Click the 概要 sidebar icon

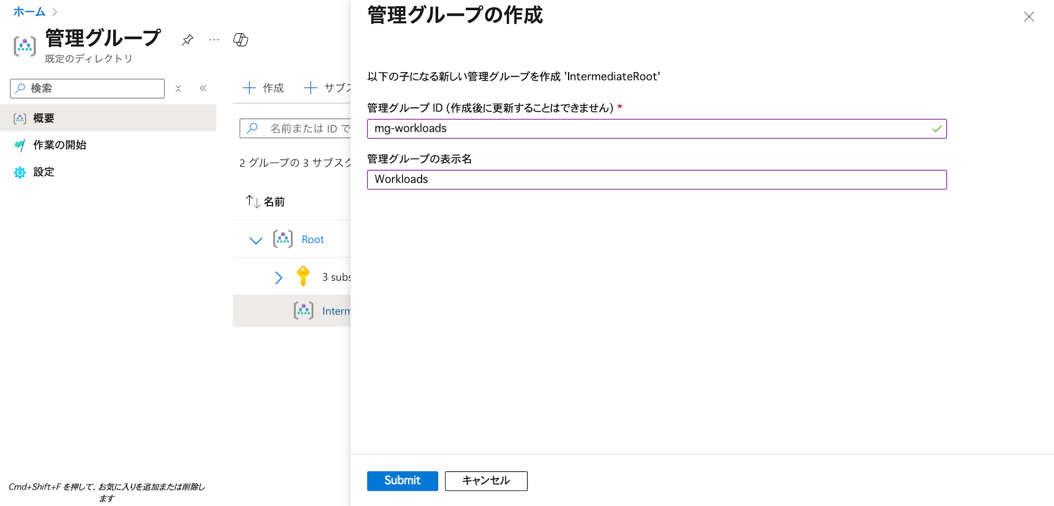[x=20, y=118]
